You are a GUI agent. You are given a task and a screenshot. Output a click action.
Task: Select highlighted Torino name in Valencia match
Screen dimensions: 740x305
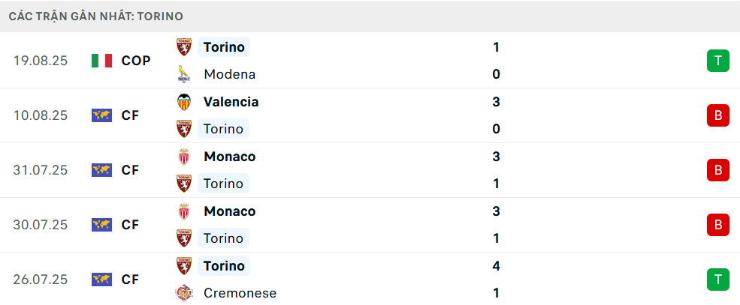[x=223, y=129]
